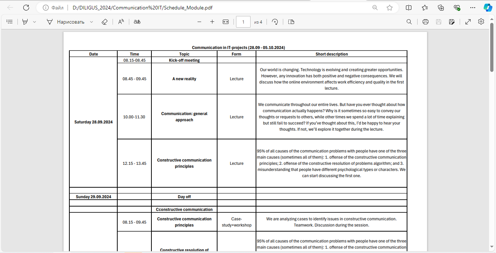
Task: Click the Нарисовать draw tool
Action: [66, 22]
